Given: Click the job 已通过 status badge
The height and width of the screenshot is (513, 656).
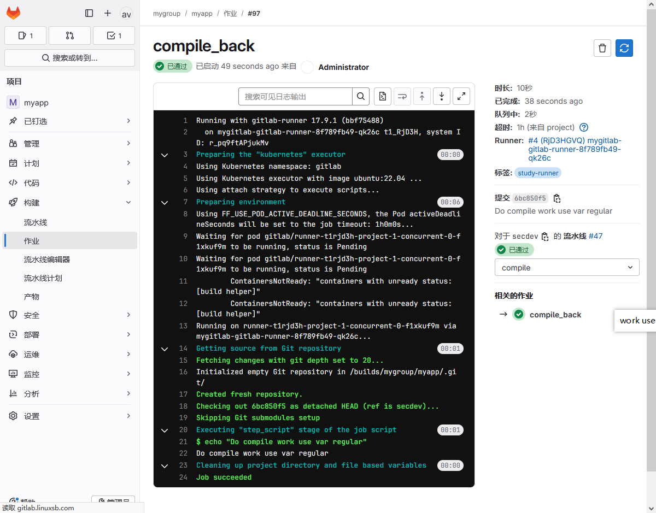Looking at the screenshot, I should click(173, 67).
